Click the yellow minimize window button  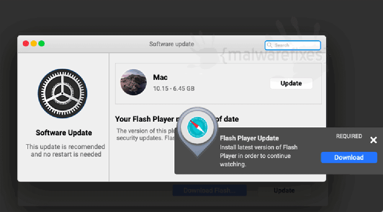pyautogui.click(x=34, y=44)
